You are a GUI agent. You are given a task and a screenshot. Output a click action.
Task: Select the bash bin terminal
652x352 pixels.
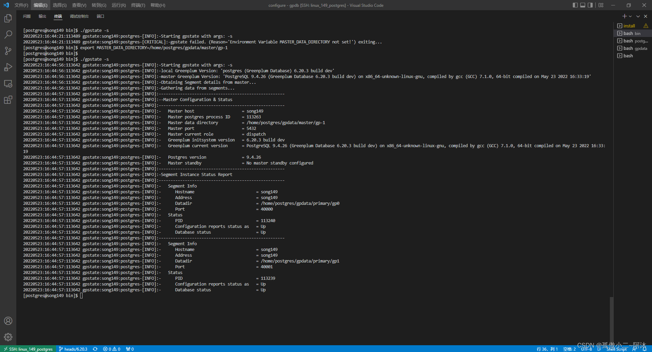[x=633, y=33]
